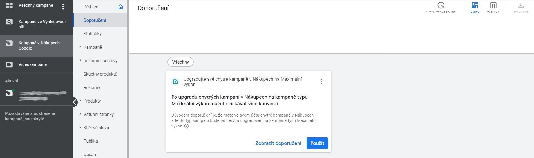Screen dimensions: 534x158
Task: Open the three-dot menu on recommendation card
Action: [x=321, y=82]
